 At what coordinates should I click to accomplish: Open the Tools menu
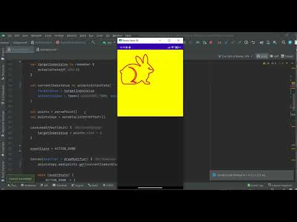pyautogui.click(x=100, y=36)
